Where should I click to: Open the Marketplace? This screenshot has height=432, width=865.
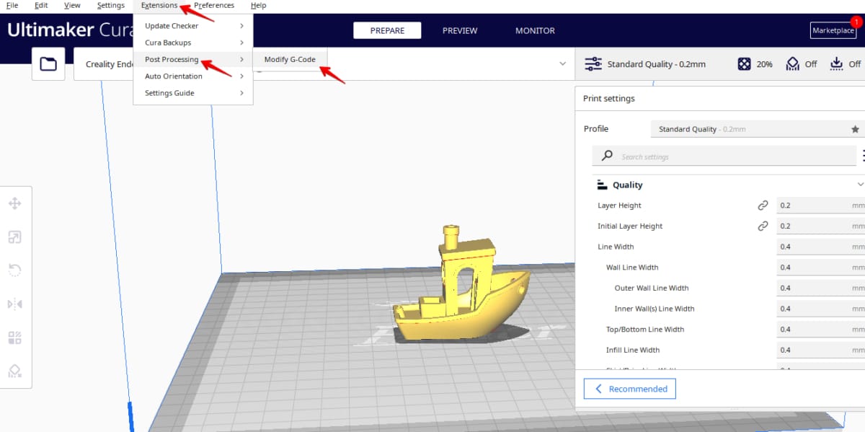click(833, 31)
